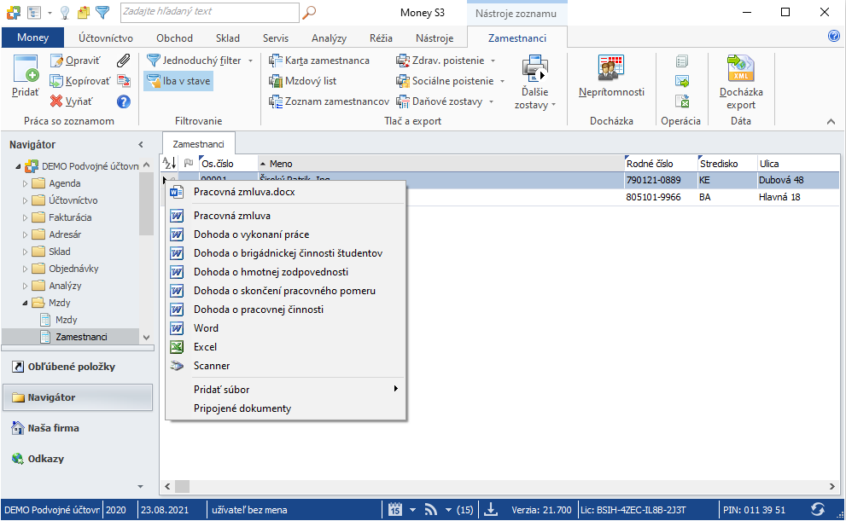This screenshot has height=521, width=846.
Task: Open the Jednoduchý filter dropdown arrow
Action: coord(250,61)
